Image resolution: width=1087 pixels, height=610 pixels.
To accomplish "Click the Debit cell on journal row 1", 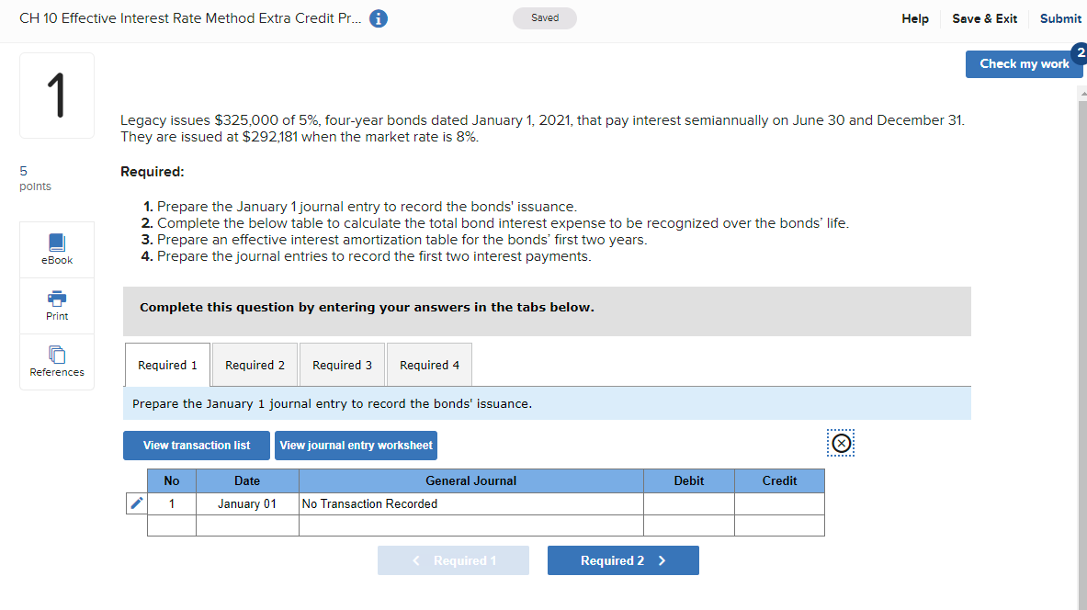I will (x=688, y=503).
